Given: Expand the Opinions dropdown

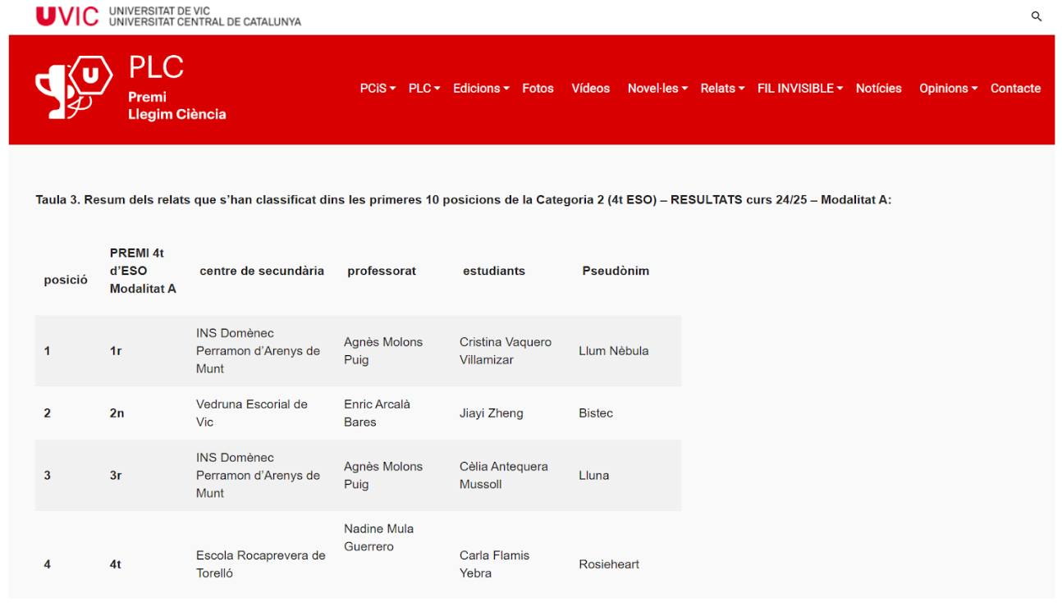Looking at the screenshot, I should point(948,89).
